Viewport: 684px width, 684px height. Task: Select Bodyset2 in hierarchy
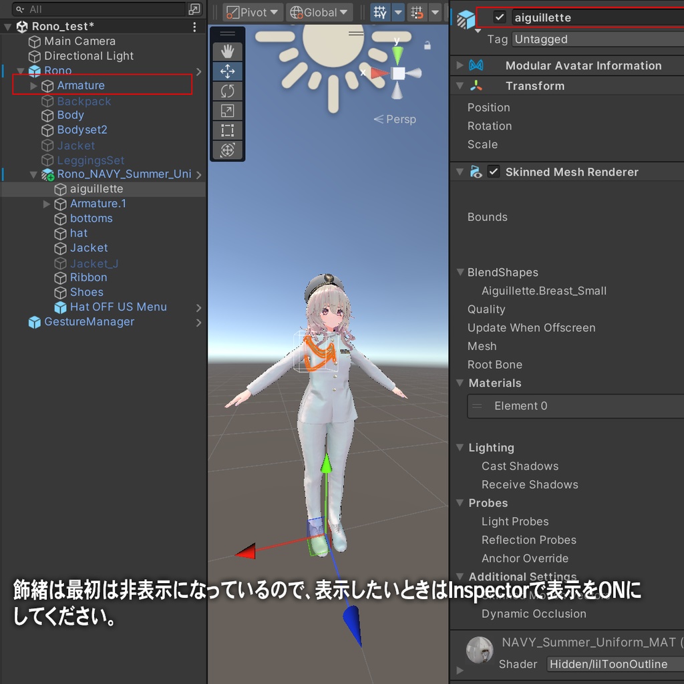tap(82, 130)
